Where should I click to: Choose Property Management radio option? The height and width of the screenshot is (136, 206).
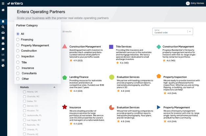click(18, 45)
